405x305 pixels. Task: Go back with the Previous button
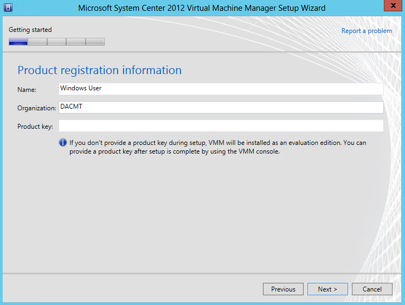283,289
